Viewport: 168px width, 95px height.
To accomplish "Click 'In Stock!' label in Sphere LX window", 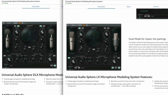I will click(69, 3).
